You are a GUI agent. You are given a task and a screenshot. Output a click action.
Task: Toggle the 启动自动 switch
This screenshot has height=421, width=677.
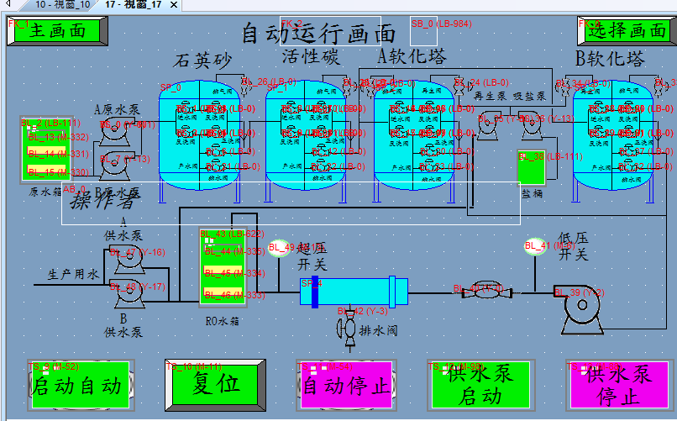(x=81, y=385)
